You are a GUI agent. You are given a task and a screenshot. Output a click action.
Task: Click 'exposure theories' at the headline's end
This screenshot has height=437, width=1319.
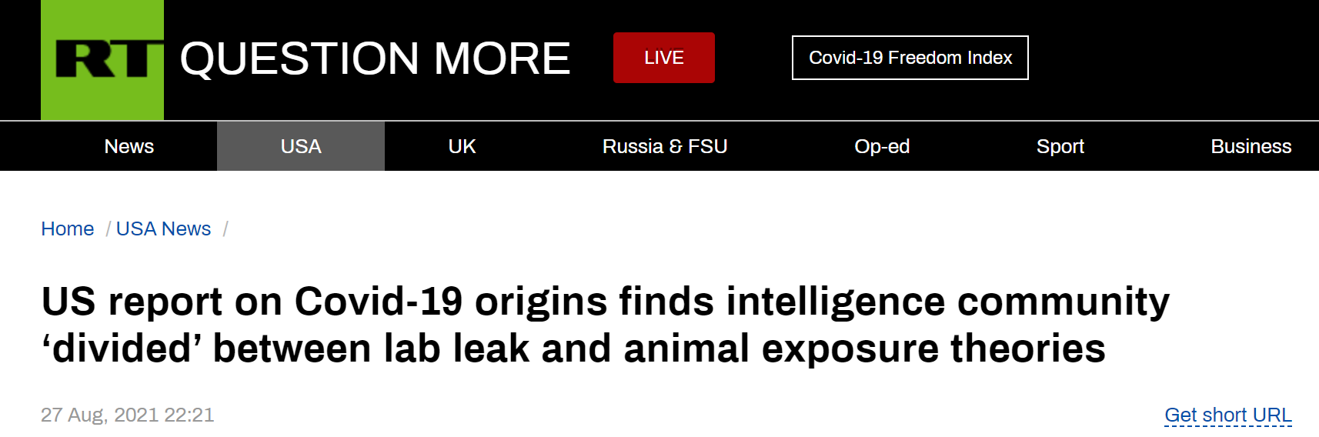[933, 349]
